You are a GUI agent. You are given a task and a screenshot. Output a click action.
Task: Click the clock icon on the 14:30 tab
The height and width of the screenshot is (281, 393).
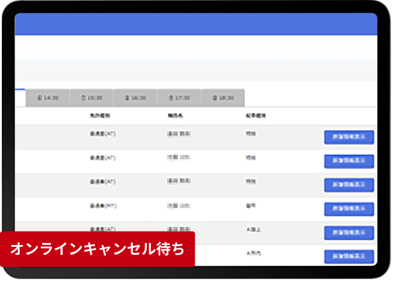40,98
